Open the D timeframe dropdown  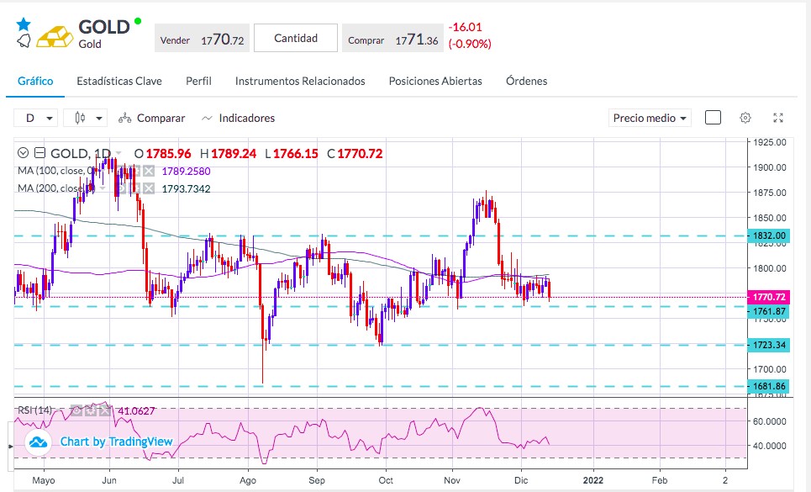[35, 118]
